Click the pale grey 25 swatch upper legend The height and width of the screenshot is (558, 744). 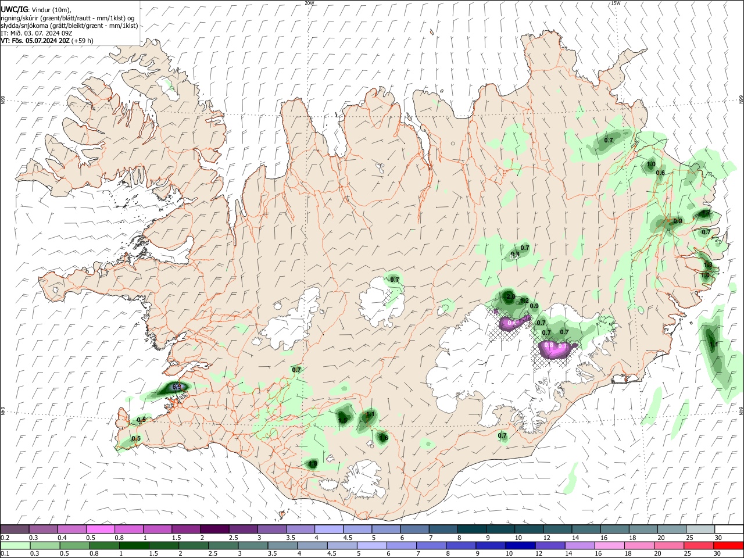pos(700,529)
